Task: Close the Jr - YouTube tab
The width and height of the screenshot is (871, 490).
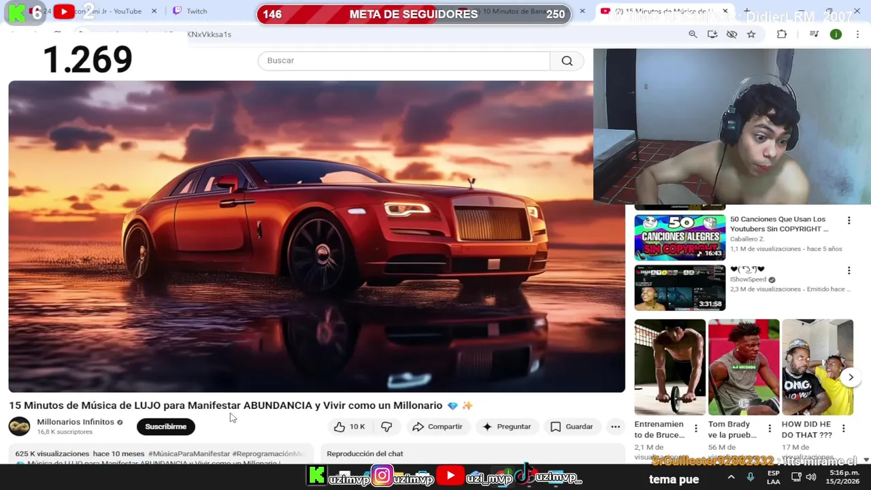Action: click(x=154, y=12)
